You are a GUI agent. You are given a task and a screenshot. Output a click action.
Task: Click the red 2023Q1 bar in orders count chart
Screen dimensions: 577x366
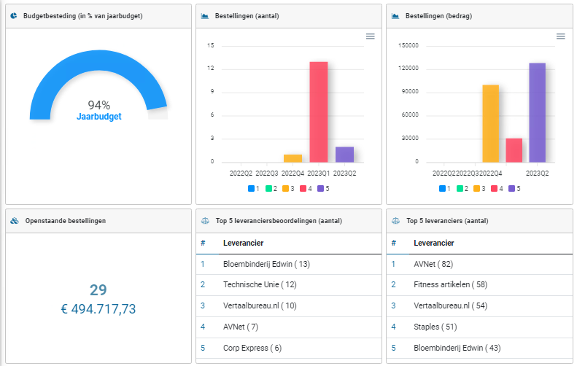coord(318,112)
